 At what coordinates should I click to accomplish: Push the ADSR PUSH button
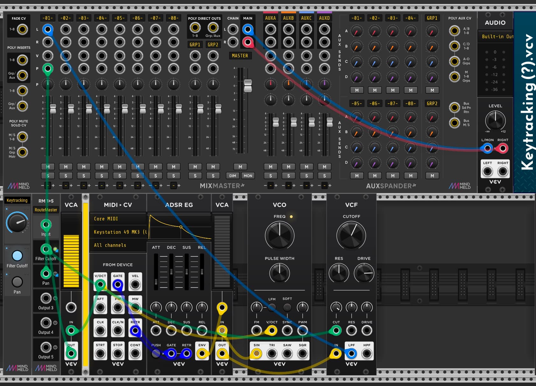[x=156, y=354]
